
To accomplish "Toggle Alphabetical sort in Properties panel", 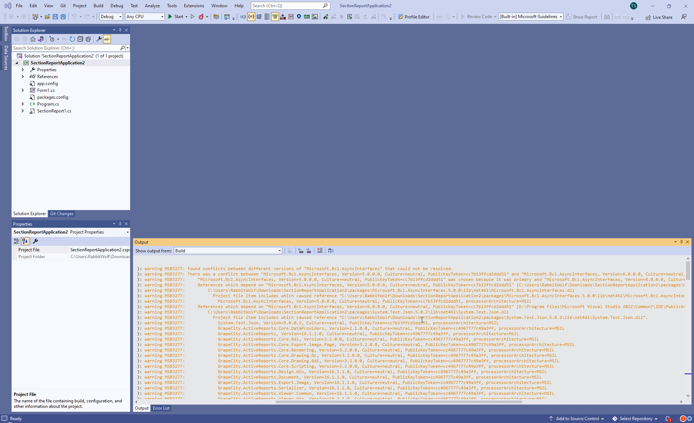I will (x=25, y=241).
